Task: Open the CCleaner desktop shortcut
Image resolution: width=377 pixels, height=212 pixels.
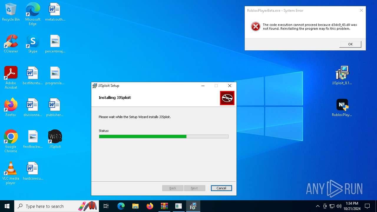Action: (11, 44)
